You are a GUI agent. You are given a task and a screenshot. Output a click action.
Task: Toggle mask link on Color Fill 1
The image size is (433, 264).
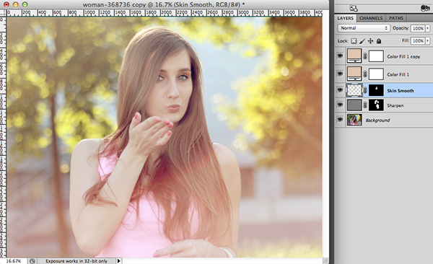[x=365, y=74]
